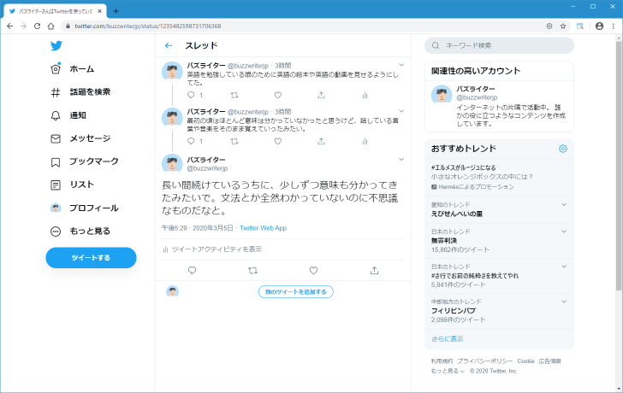623x393 pixels.
Task: Open 話題を検索 in the sidebar
Action: pyautogui.click(x=80, y=92)
